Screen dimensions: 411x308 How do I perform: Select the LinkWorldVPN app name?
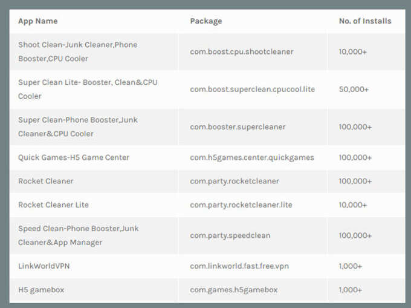click(44, 266)
